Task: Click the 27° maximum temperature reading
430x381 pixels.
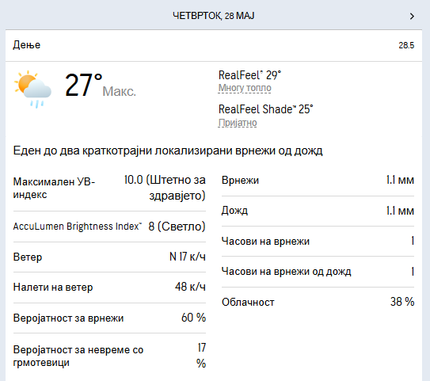Action: tap(84, 86)
